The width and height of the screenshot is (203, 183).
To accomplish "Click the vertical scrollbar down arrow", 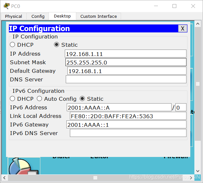I will [x=198, y=171].
